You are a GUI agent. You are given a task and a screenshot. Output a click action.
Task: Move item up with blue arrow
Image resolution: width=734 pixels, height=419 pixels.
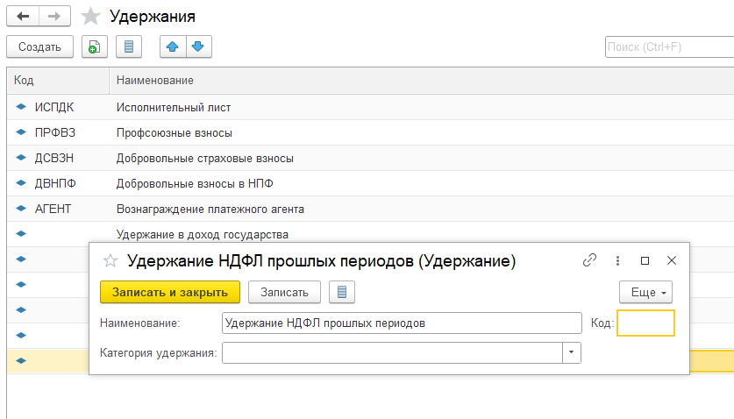click(x=173, y=46)
